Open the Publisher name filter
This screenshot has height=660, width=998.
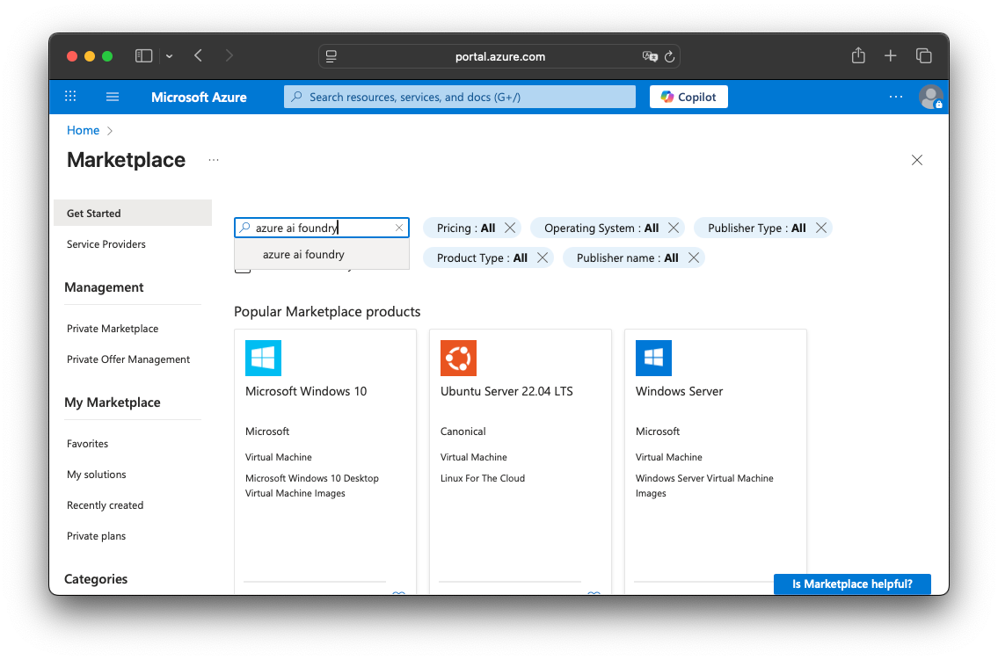(x=627, y=257)
